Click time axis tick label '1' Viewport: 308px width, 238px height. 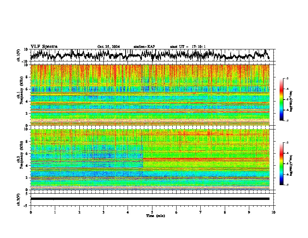click(55, 212)
